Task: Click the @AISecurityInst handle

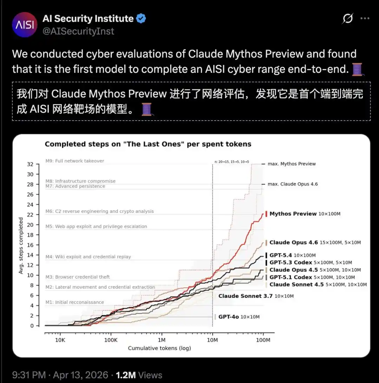Action: click(x=78, y=31)
